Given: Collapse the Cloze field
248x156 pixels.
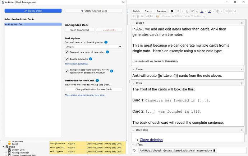Looking at the screenshot, I should pos(133,70).
